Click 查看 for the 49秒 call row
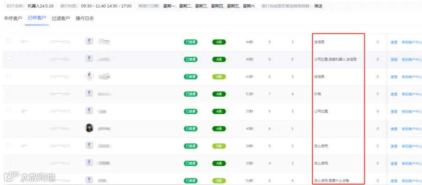This screenshot has width=422, height=185. tap(394, 59)
